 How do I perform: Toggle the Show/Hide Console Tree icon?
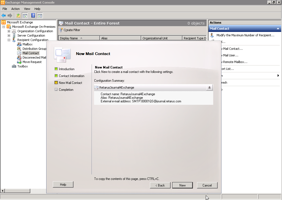tap(25, 16)
